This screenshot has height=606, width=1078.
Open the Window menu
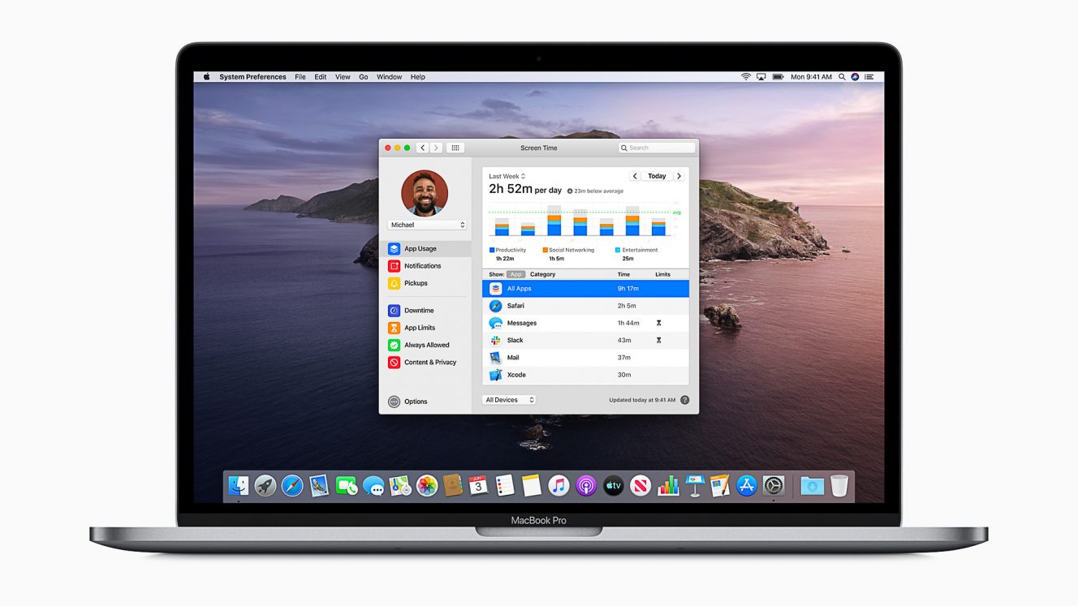click(390, 77)
